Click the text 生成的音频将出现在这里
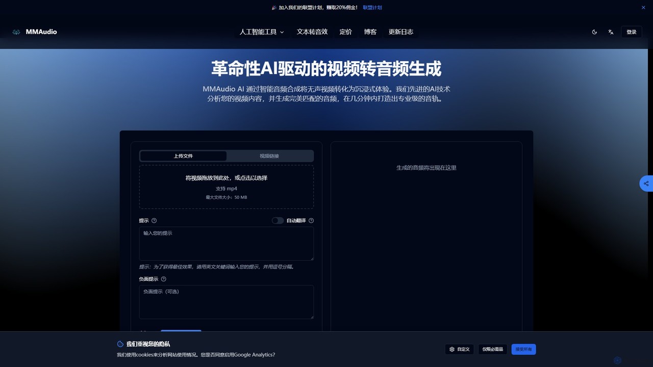Viewport: 653px width, 367px height. (x=426, y=168)
